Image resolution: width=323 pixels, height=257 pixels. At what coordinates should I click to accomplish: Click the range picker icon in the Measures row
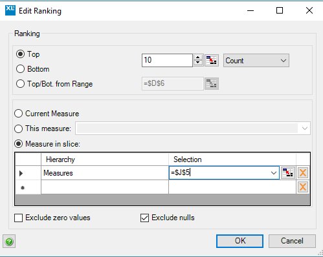coord(288,172)
